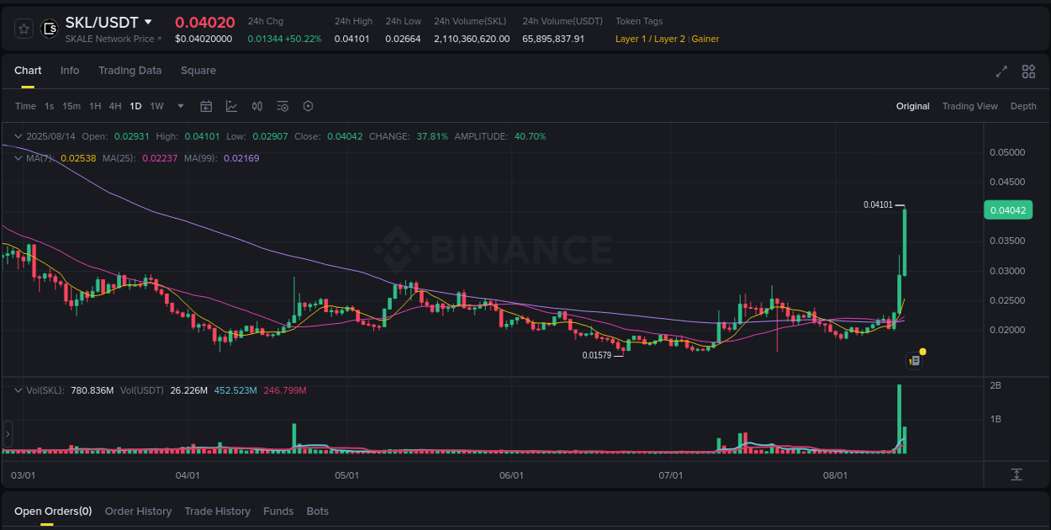Screen dimensions: 1051x530
Task: Collapse the MA indicators row chevron
Action: [x=18, y=158]
